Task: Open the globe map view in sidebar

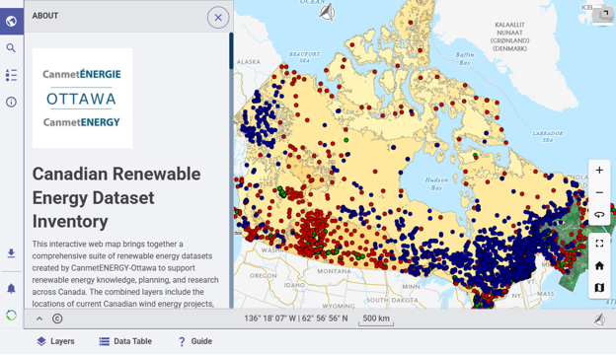Action: (12, 21)
